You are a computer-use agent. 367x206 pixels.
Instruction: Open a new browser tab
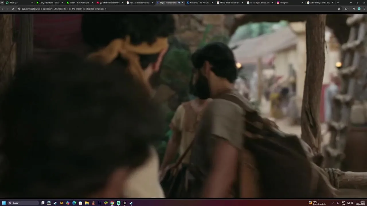pyautogui.click(x=338, y=3)
